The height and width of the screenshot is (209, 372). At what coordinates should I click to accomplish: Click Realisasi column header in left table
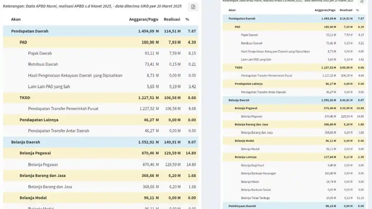pyautogui.click(x=172, y=19)
